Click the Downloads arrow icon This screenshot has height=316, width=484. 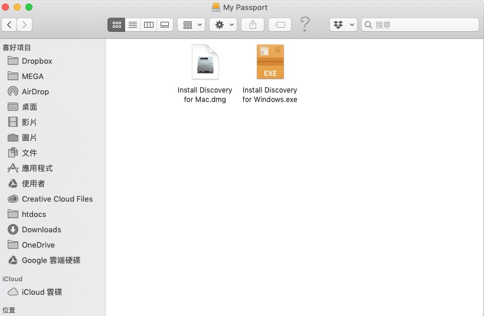[12, 229]
